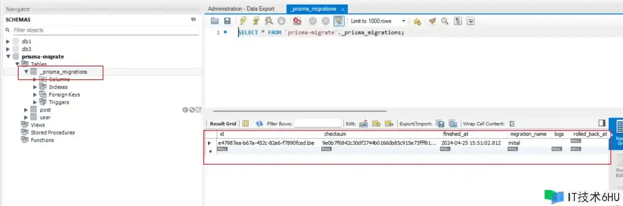Screen dimensions: 623x206
Task: Stop the executing query
Action: 281,21
